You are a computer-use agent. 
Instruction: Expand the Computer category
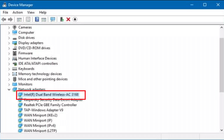[x=9, y=33]
